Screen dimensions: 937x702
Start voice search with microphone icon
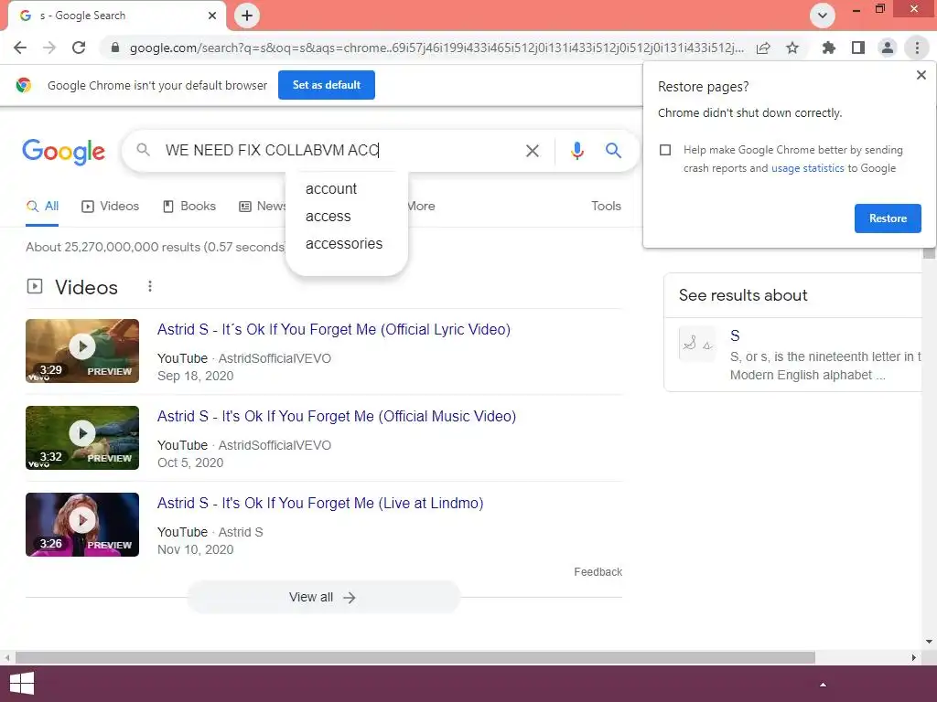point(576,151)
